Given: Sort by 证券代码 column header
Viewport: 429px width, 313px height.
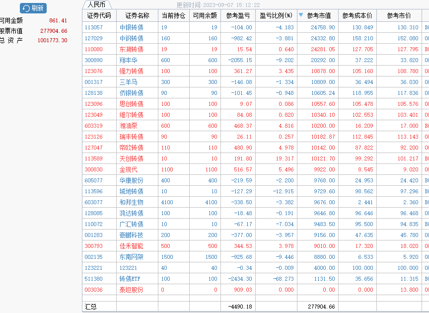Looking at the screenshot, I should (99, 15).
